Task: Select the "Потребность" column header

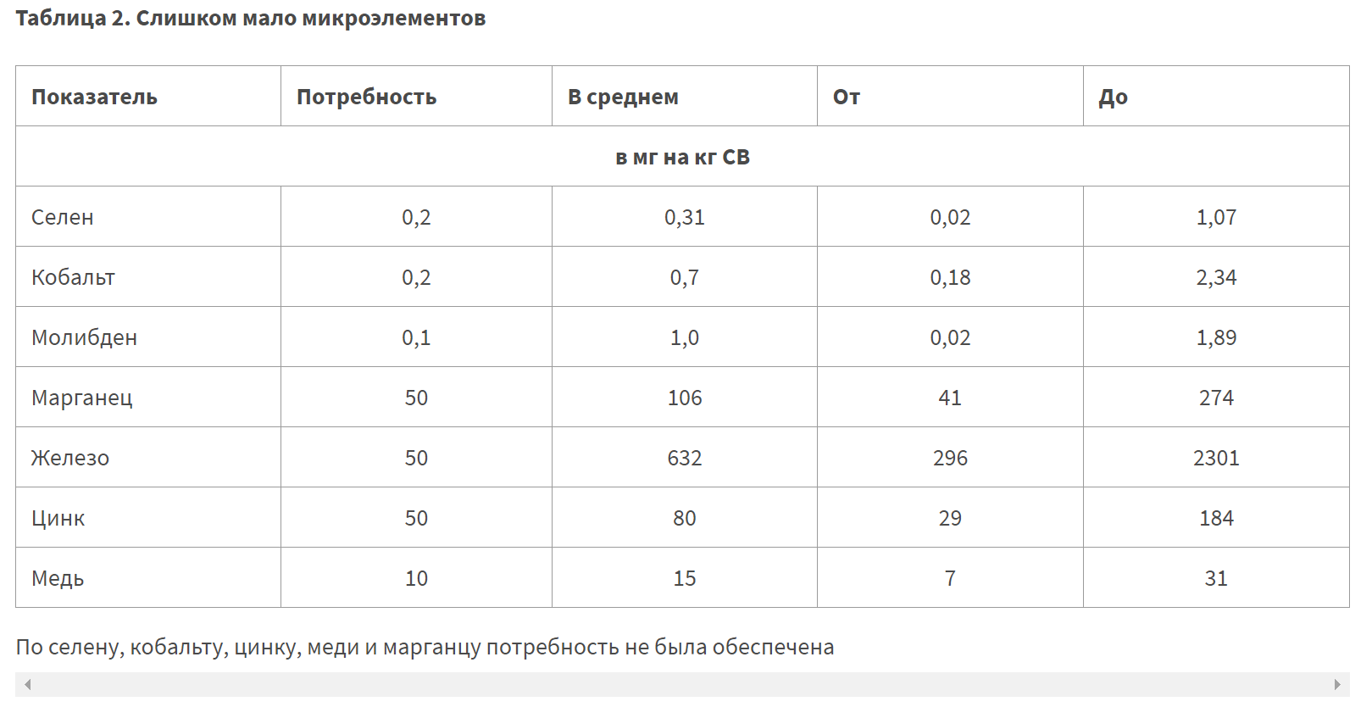Action: [366, 97]
